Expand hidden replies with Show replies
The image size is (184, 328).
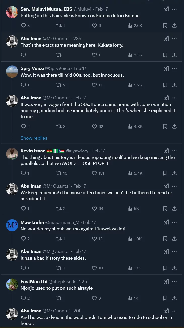(34, 138)
